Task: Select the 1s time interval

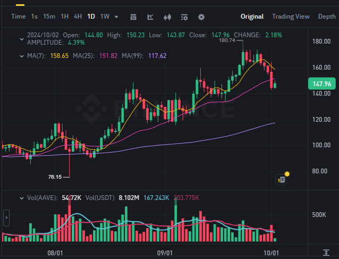Action: pyautogui.click(x=34, y=16)
